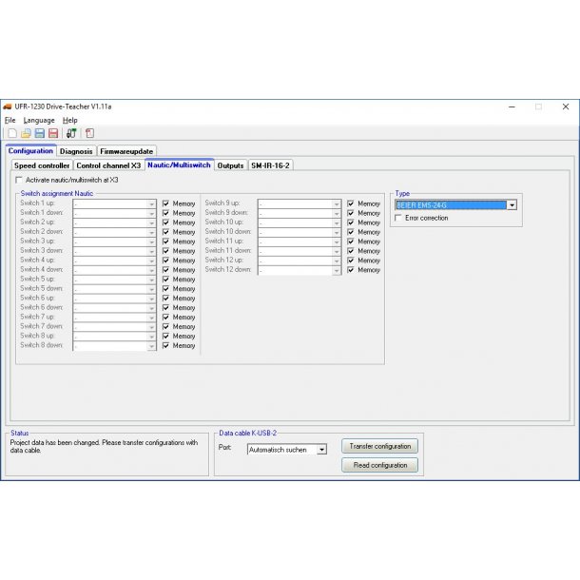Click the Switch 10 down label
580x580 pixels.
point(228,232)
